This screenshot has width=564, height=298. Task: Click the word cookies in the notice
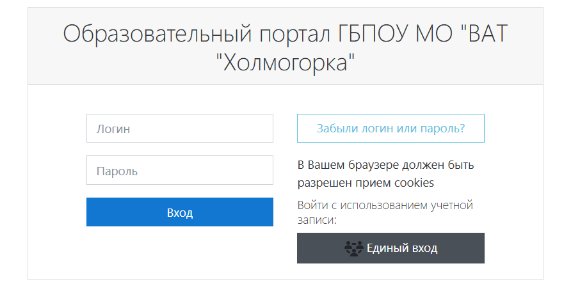pyautogui.click(x=414, y=183)
